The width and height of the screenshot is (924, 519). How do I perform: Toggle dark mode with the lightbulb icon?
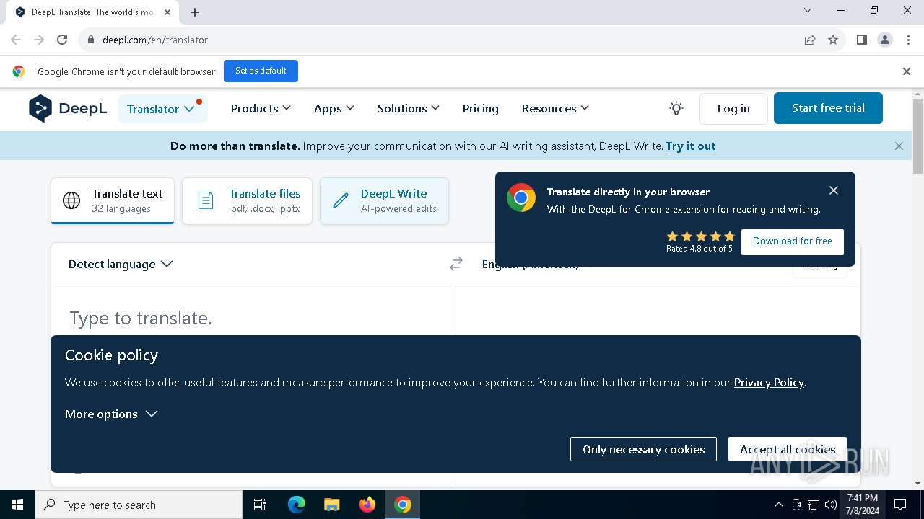[x=676, y=108]
